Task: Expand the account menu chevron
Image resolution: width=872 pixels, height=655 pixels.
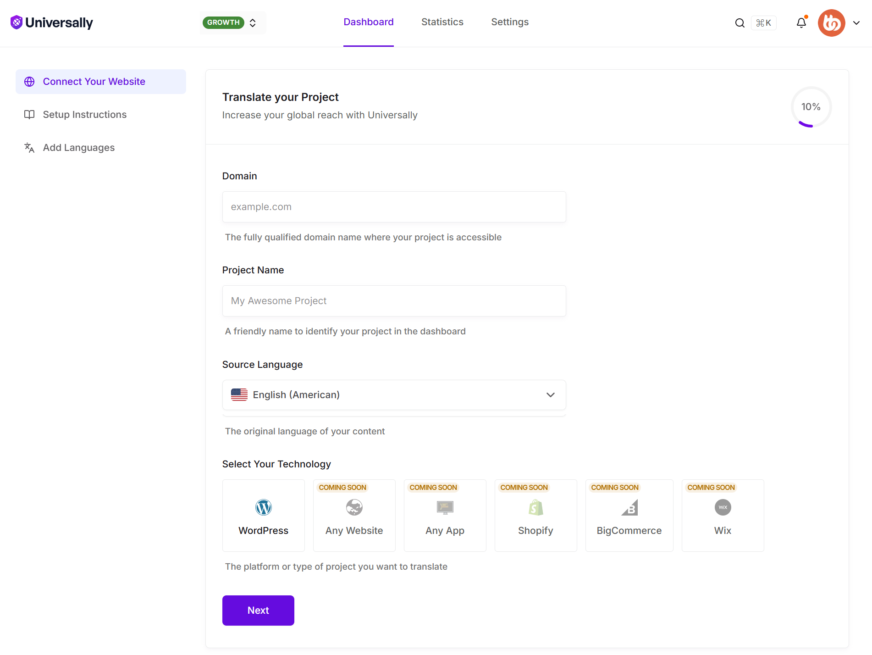Action: (856, 23)
